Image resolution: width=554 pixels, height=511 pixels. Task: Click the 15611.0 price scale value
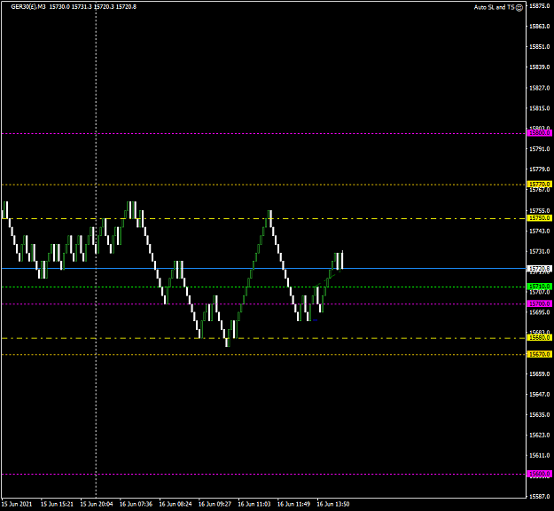pos(539,455)
